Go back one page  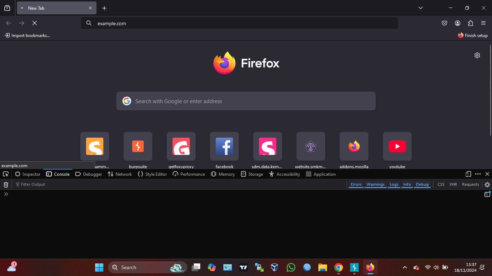[9, 23]
